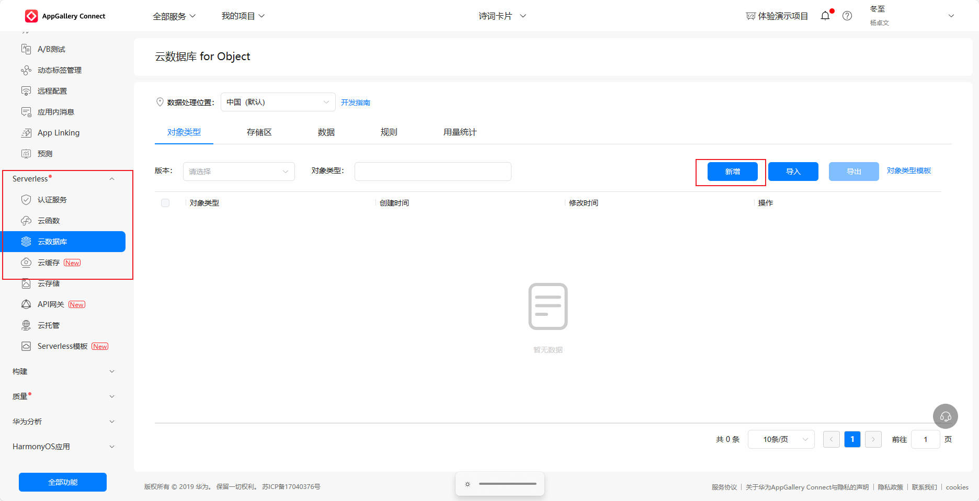Click the 全部功能 button
979x501 pixels.
[63, 482]
